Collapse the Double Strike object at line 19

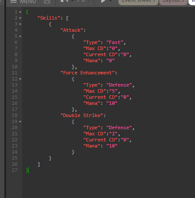pyautogui.click(x=20, y=122)
